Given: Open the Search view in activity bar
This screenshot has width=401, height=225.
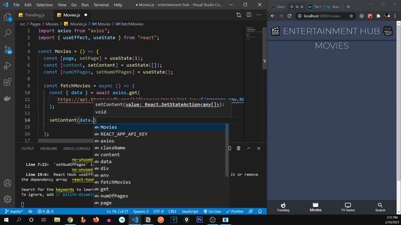Looking at the screenshot, I should point(8,33).
